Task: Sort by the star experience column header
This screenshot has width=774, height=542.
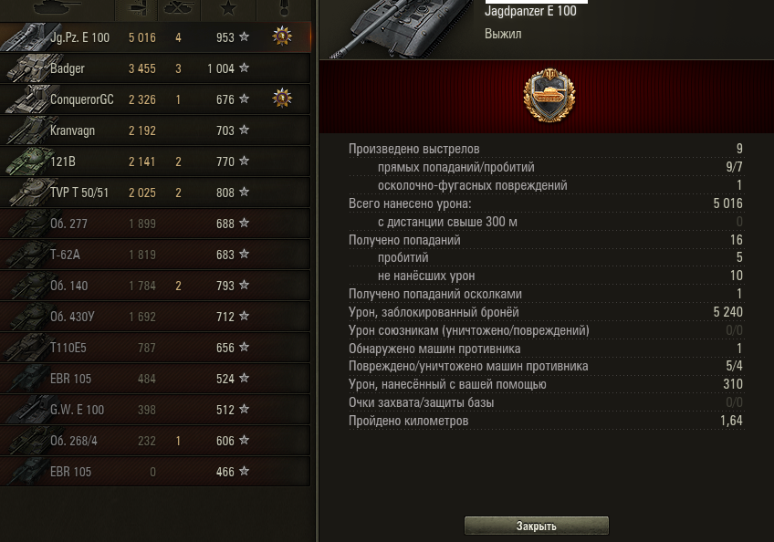Action: click(228, 8)
